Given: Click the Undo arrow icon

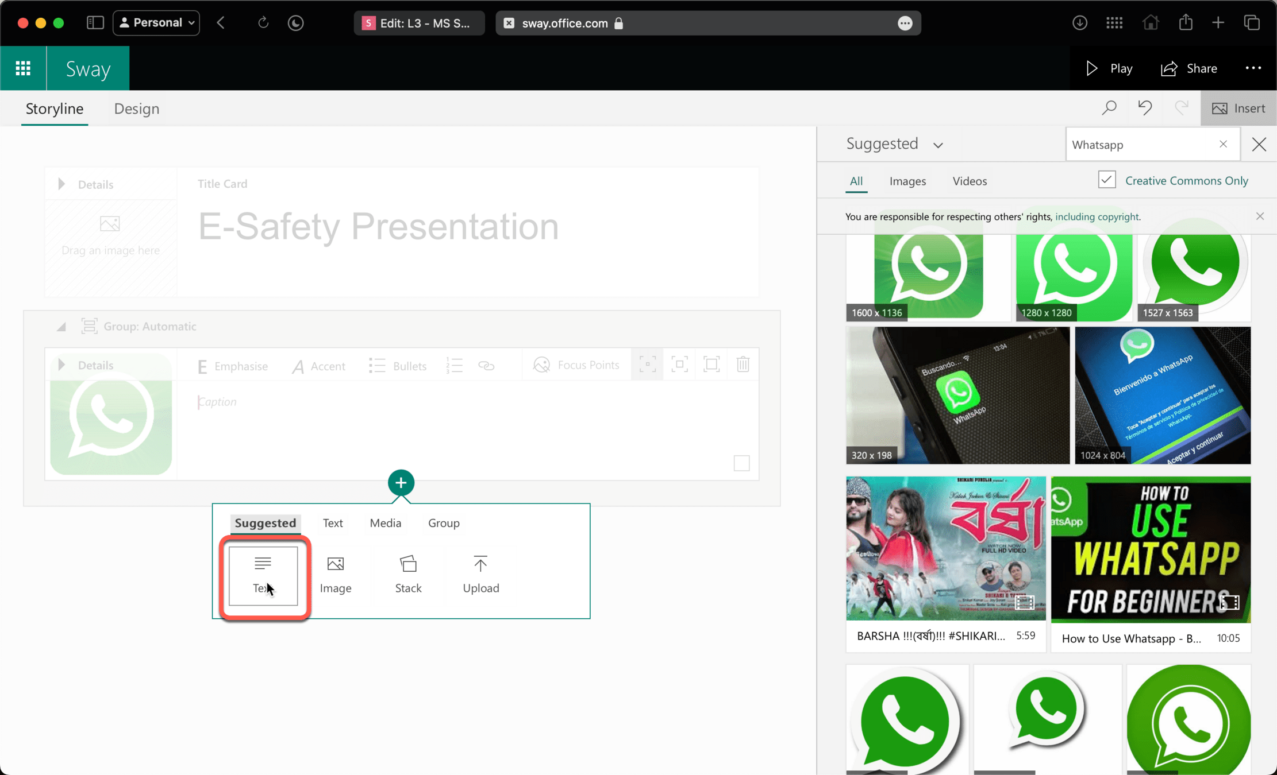Looking at the screenshot, I should (x=1145, y=108).
